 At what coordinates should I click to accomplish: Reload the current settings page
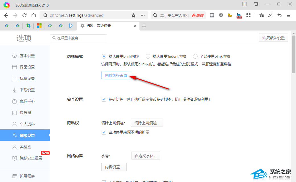point(24,15)
